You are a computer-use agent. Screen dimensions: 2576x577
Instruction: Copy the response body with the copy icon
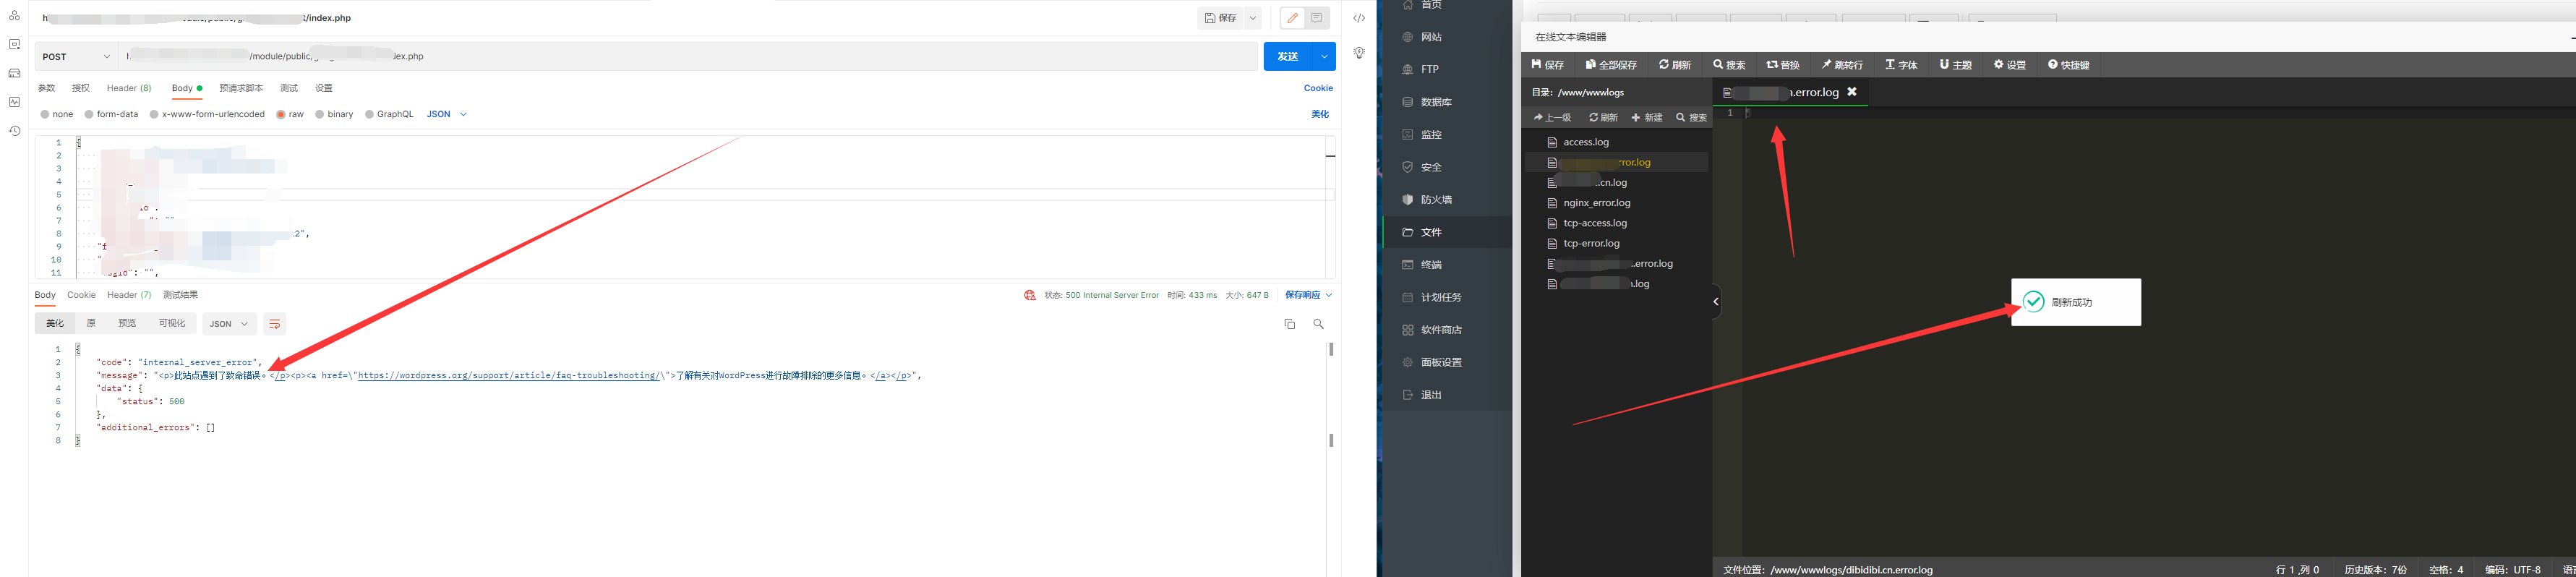[1290, 324]
